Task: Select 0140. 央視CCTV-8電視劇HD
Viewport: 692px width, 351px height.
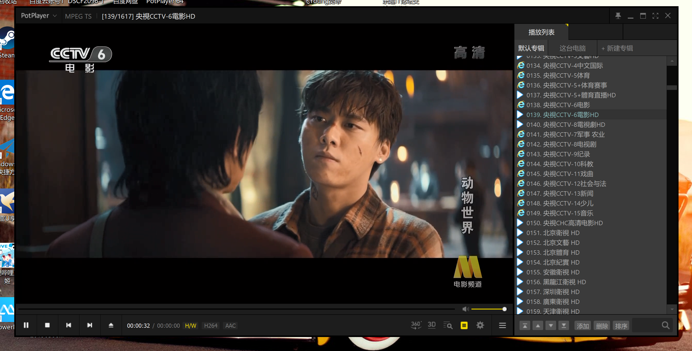Action: [x=591, y=125]
